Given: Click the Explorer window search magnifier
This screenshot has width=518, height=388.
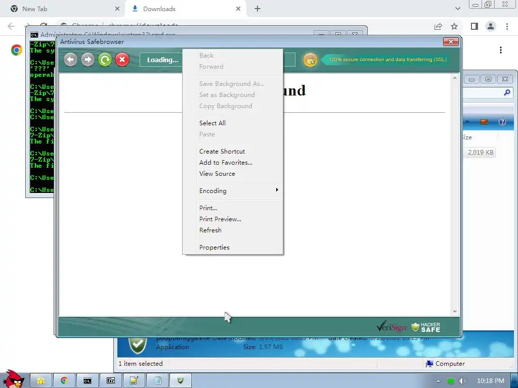Looking at the screenshot, I should coord(507,93).
